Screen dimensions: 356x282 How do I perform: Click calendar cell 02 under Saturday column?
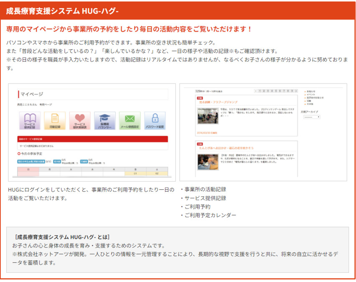pyautogui.click(x=157, y=174)
